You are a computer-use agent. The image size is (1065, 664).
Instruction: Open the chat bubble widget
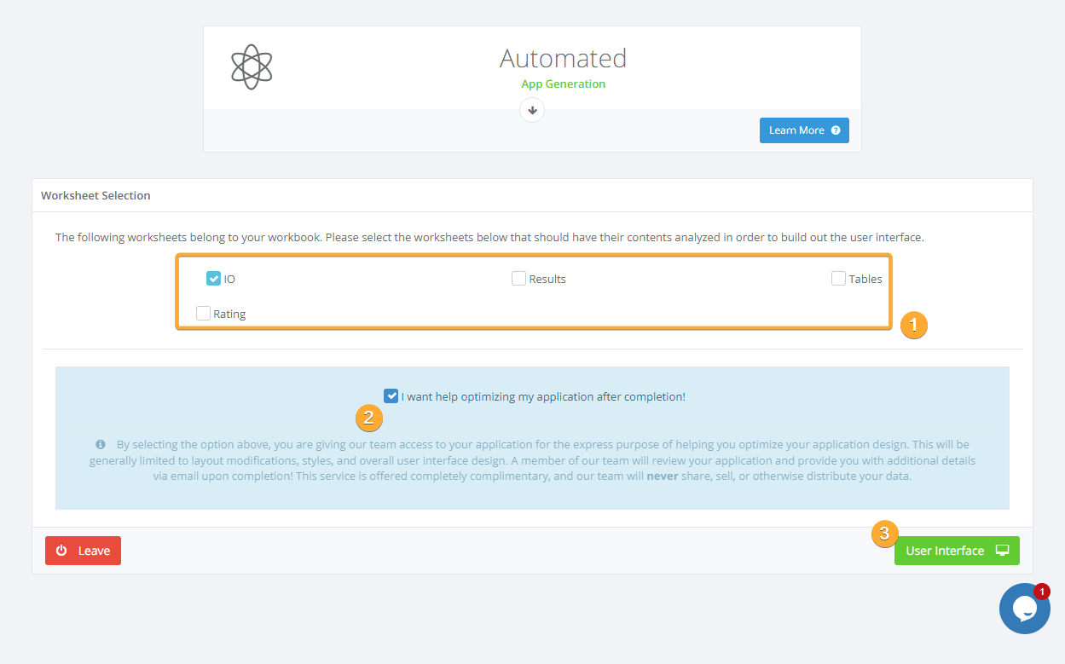click(1024, 609)
